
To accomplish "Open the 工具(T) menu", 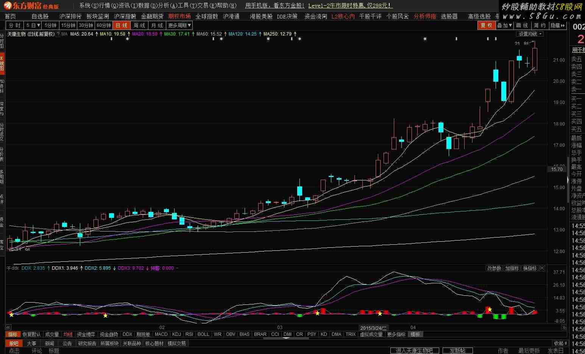I will point(187,6).
